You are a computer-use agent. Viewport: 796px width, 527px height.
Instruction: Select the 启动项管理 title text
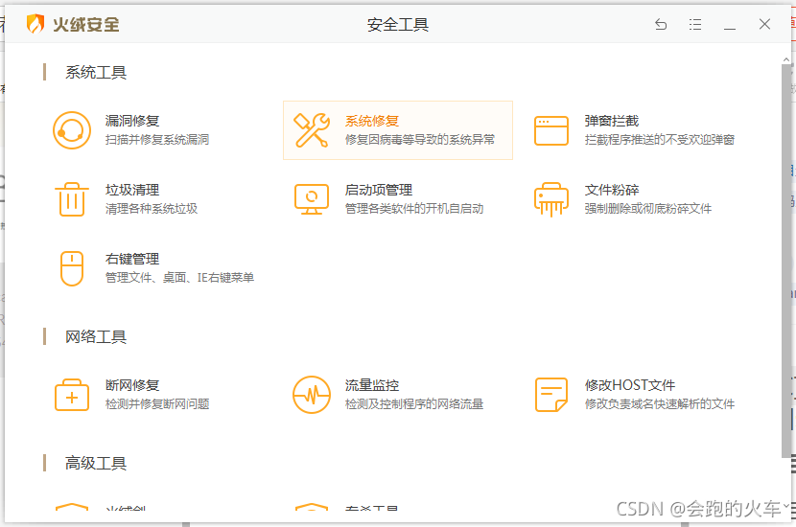click(x=378, y=190)
